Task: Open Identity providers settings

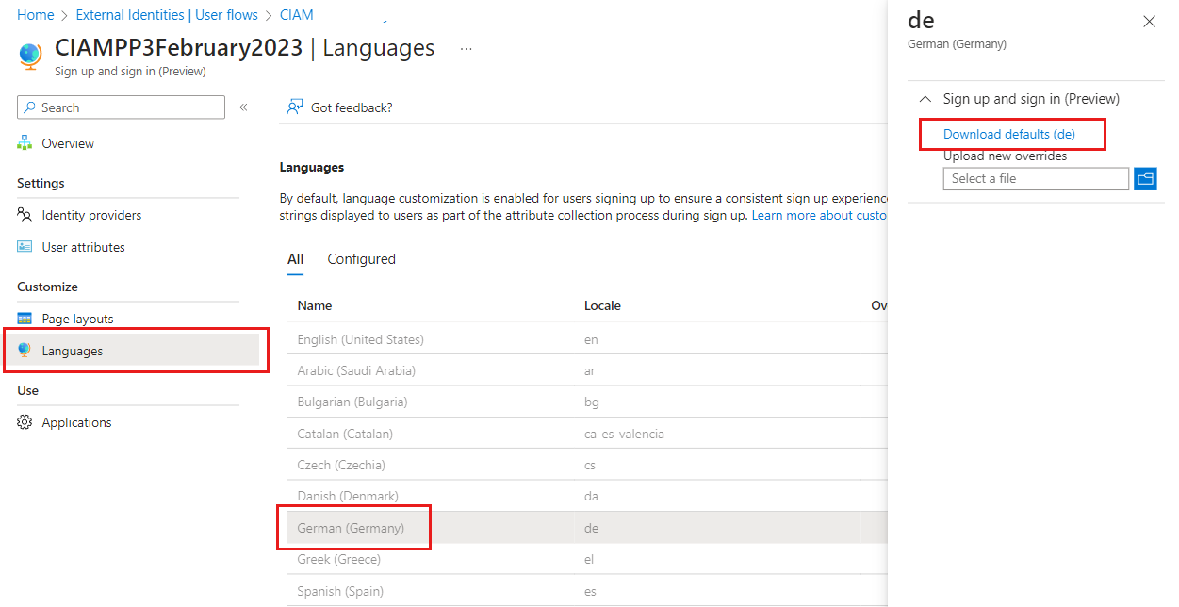Action: [91, 215]
